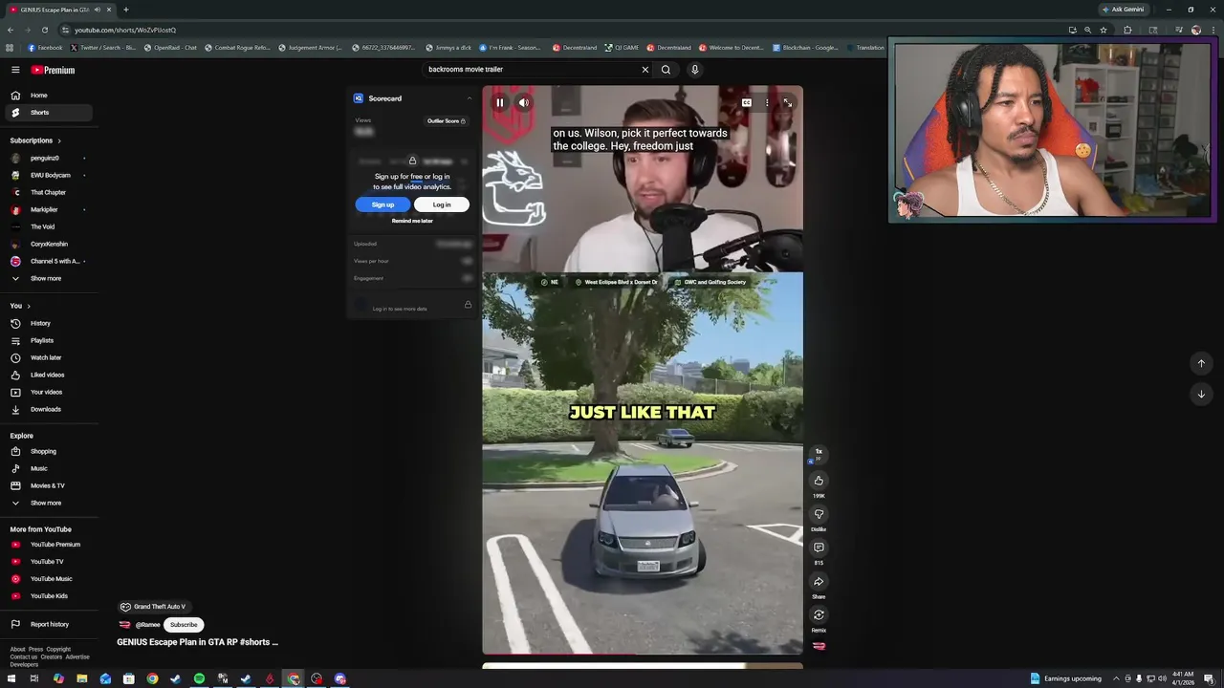Go to the previous Short with up arrow

(1201, 363)
